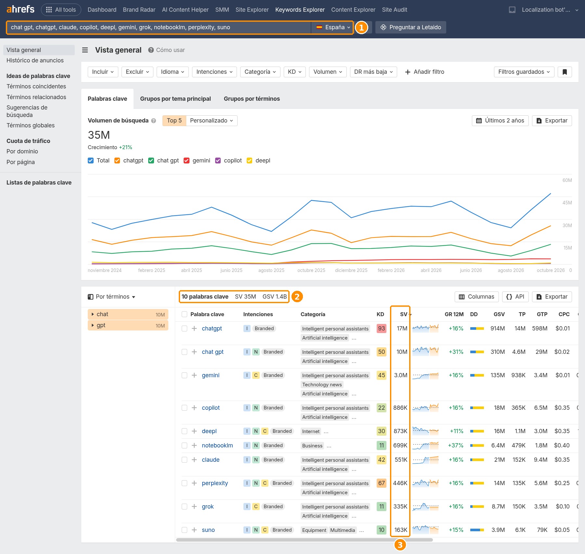
Task: Toggle the deepl chart series checkbox
Action: coord(250,161)
